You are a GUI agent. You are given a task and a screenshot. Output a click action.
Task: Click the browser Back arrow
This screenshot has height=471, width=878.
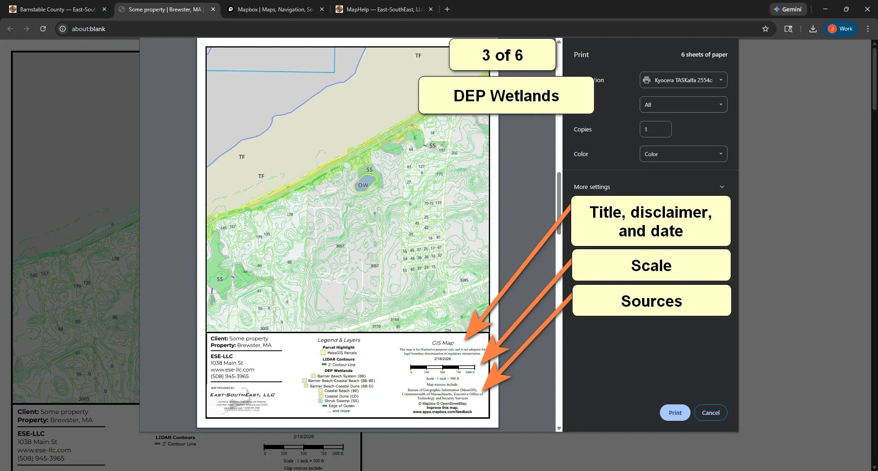coord(10,28)
